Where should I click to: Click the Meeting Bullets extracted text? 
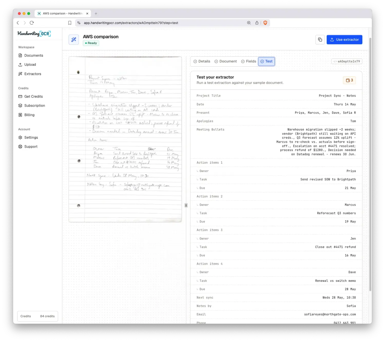[x=316, y=142]
